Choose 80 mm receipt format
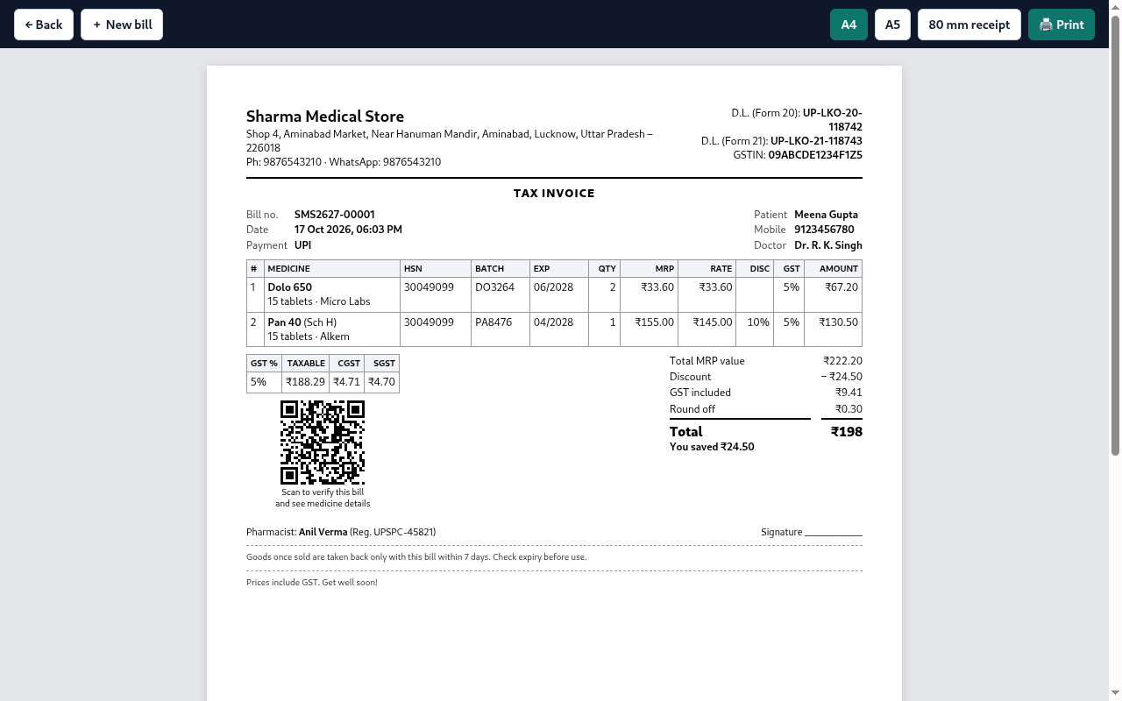1122x701 pixels. pyautogui.click(x=969, y=25)
